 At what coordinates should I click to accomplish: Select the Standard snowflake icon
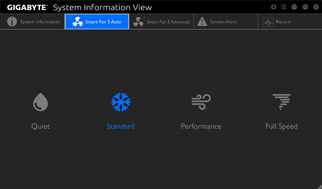tap(121, 102)
